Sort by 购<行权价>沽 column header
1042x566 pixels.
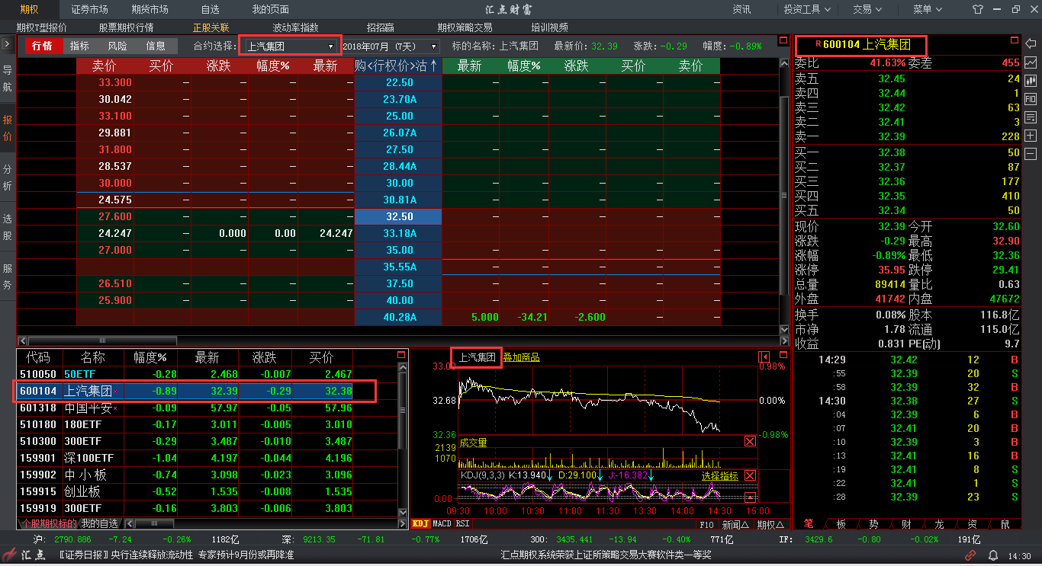pos(397,66)
